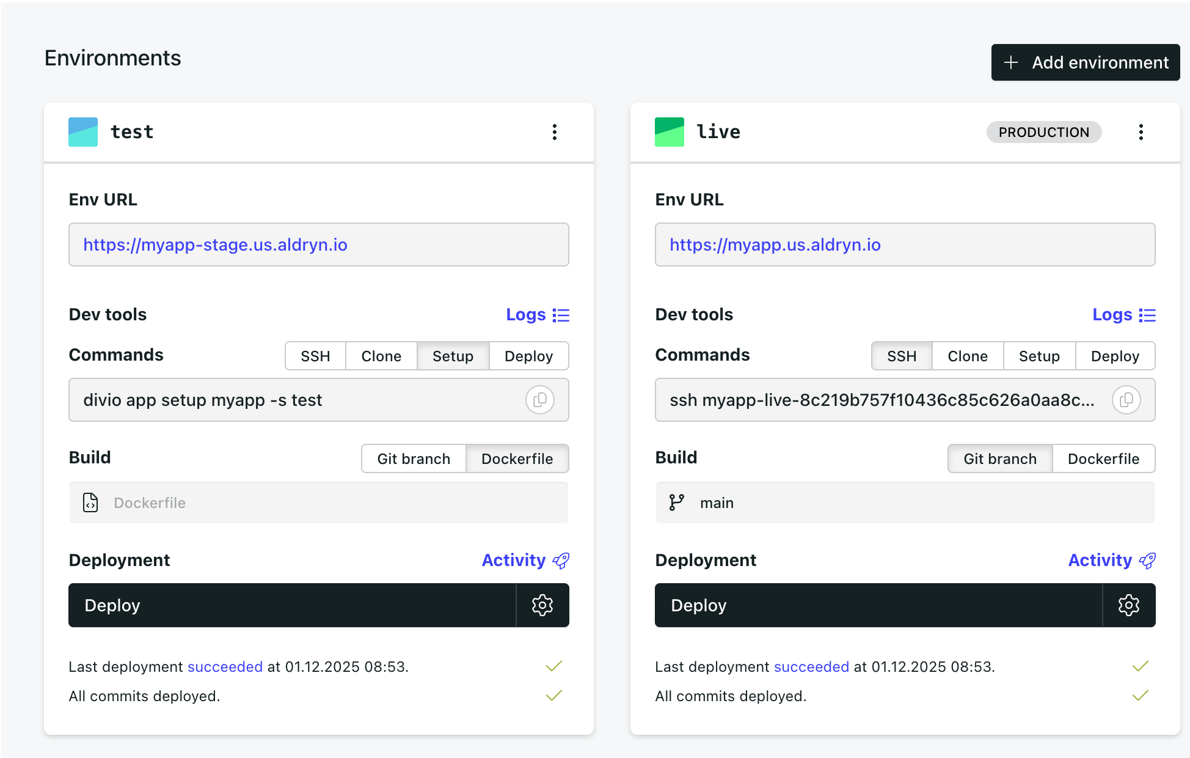This screenshot has height=758, width=1190.
Task: Select the Clone command tab in test card
Action: pos(381,356)
